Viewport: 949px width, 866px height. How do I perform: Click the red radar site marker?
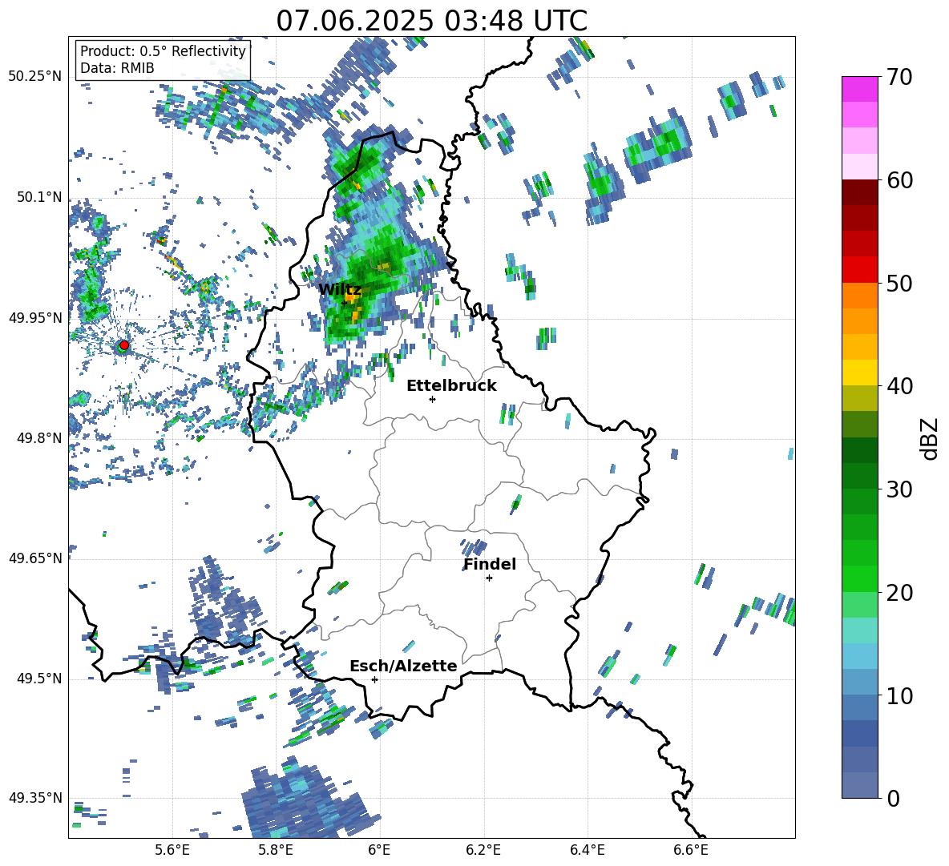(124, 345)
